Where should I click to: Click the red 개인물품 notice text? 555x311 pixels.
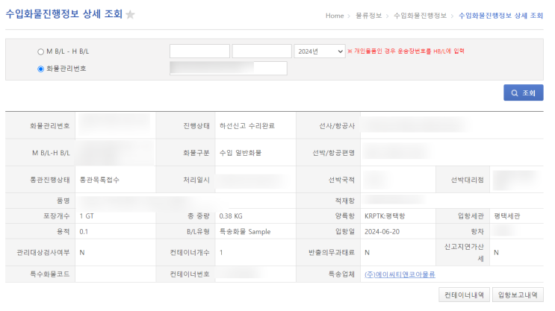coord(406,51)
